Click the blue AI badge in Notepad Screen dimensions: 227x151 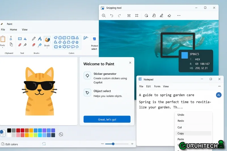tap(218, 95)
